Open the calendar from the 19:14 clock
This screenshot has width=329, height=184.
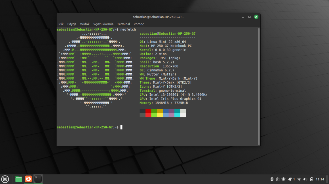point(320,179)
